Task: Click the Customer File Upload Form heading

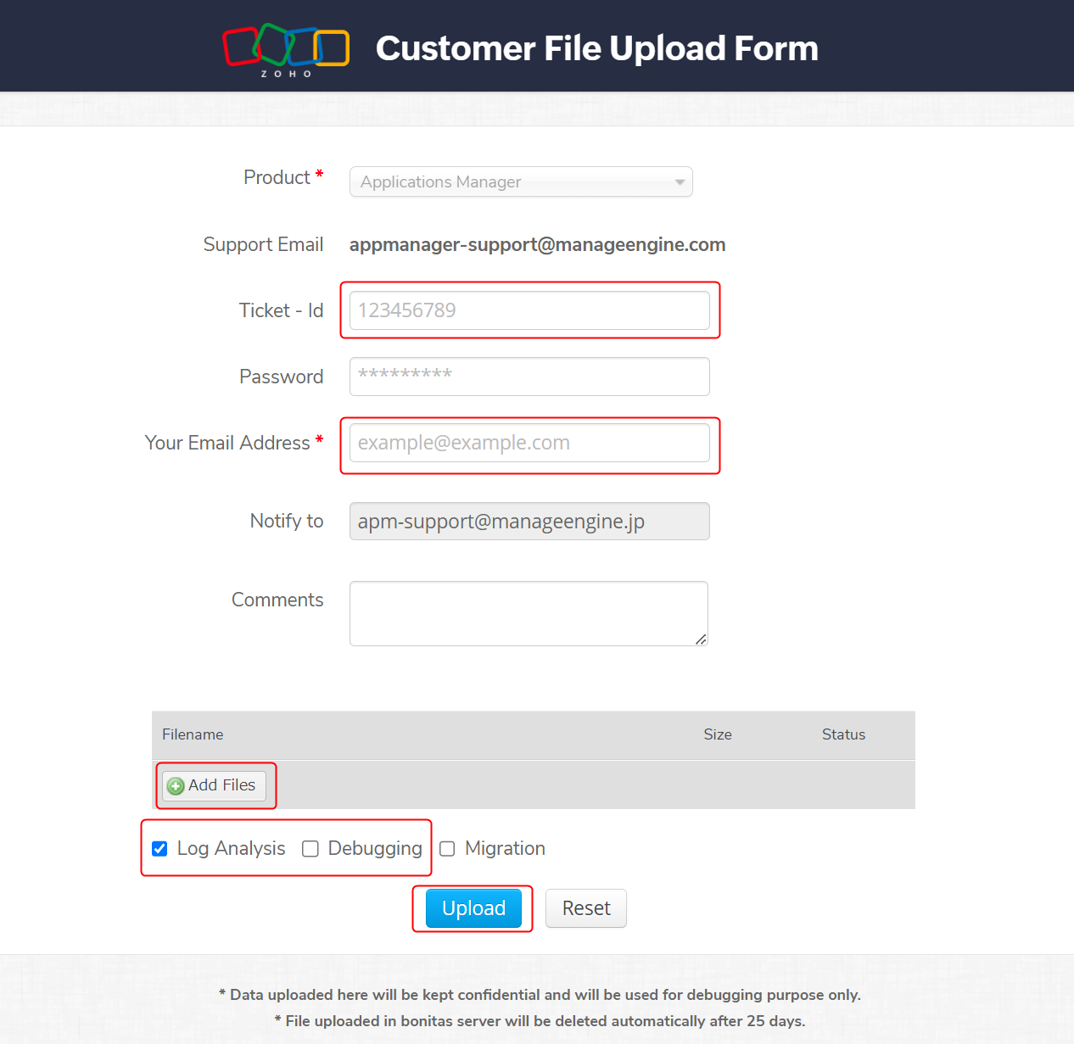Action: pos(596,48)
